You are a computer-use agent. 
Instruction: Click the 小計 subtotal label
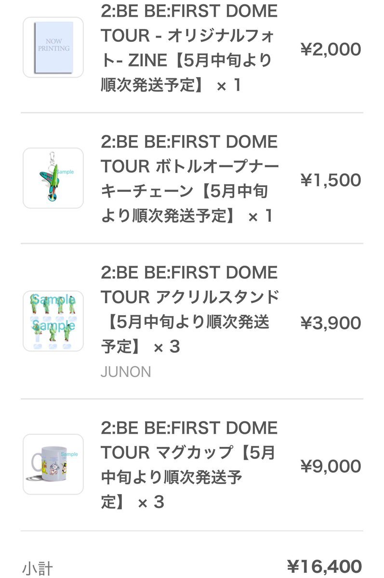37,568
